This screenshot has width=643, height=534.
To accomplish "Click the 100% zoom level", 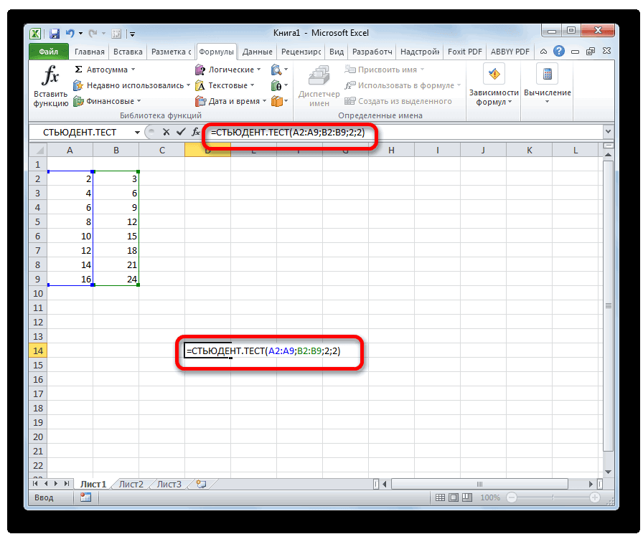I will pyautogui.click(x=490, y=497).
